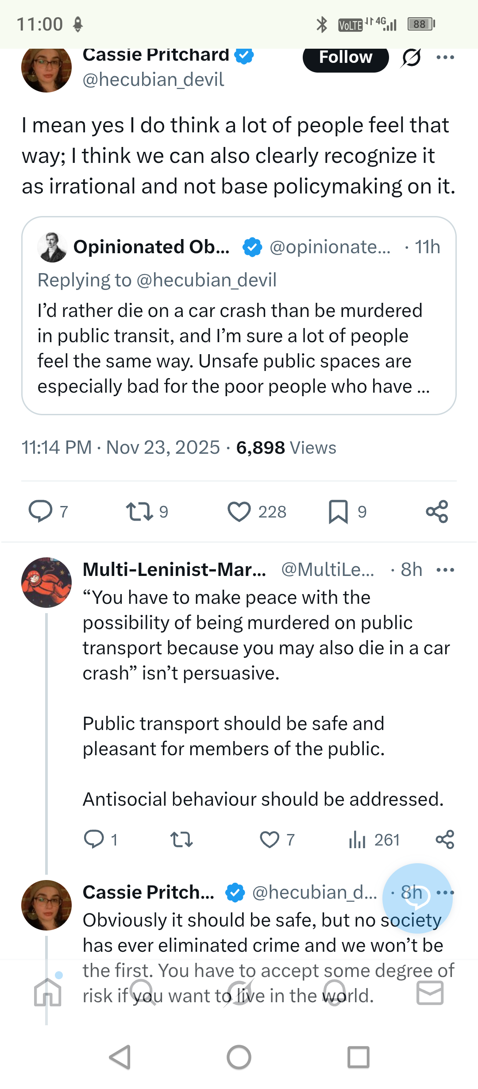Reply to Multi-Leninist-Mar's comment
This screenshot has height=1089, width=478.
[x=94, y=839]
